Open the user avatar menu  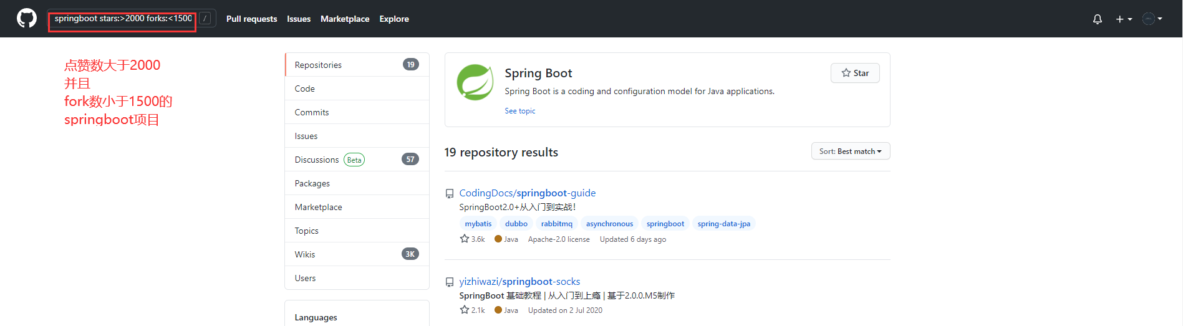pyautogui.click(x=1152, y=19)
